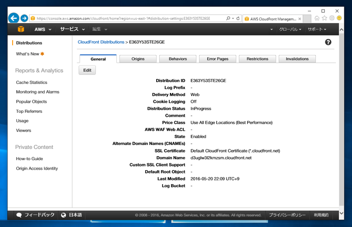The height and width of the screenshot is (227, 352).
Task: Open Top Referrers report
Action: click(29, 111)
